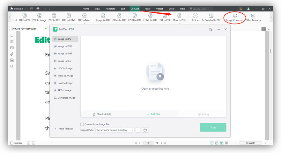Expand the More to PDF options
281x153 pixels.
179,18
